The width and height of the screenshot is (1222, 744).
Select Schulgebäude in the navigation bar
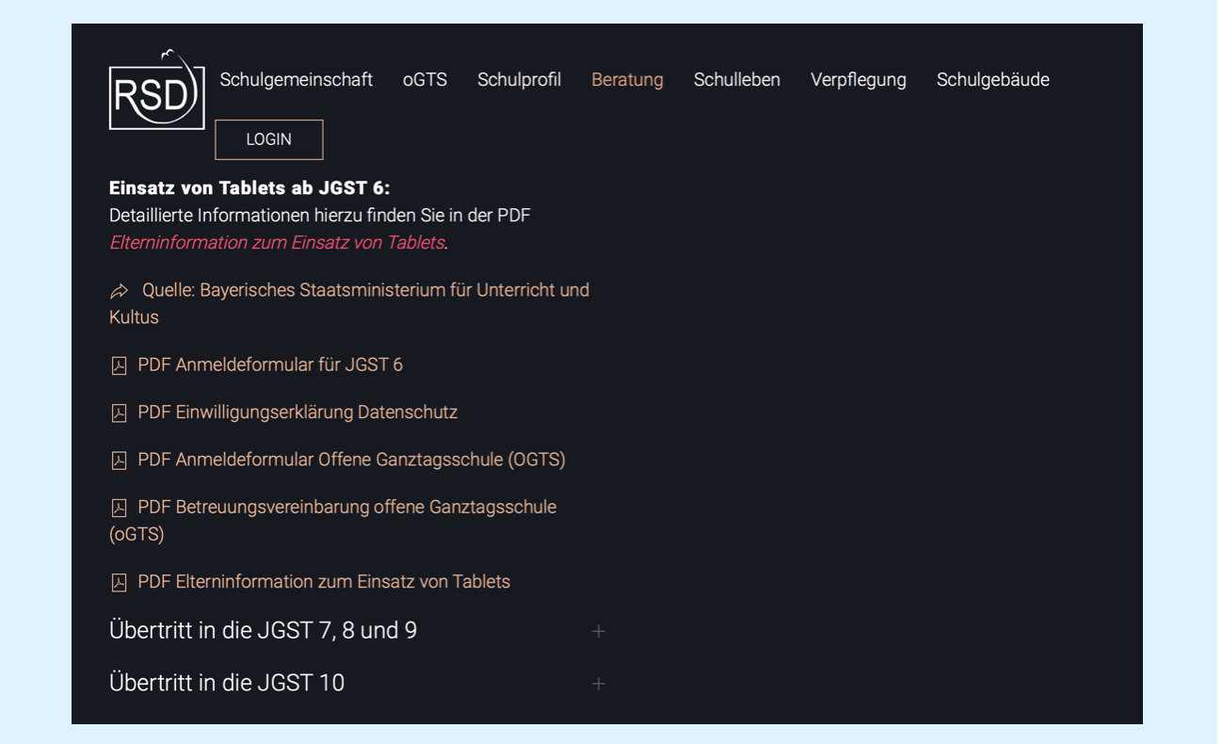point(992,80)
